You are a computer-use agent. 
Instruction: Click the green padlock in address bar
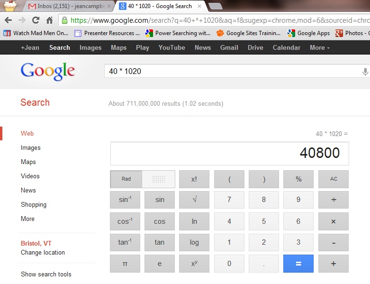point(64,20)
